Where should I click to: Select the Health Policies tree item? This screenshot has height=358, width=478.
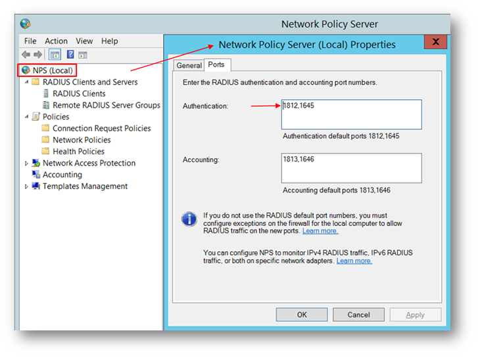tap(78, 152)
